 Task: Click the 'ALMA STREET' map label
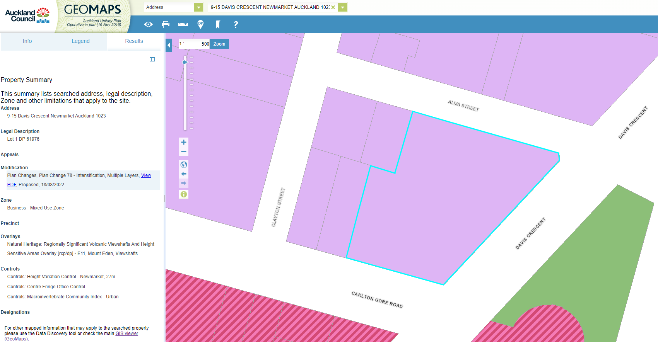click(x=463, y=106)
